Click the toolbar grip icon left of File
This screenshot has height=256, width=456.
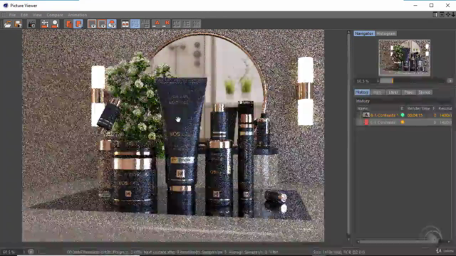(4, 15)
